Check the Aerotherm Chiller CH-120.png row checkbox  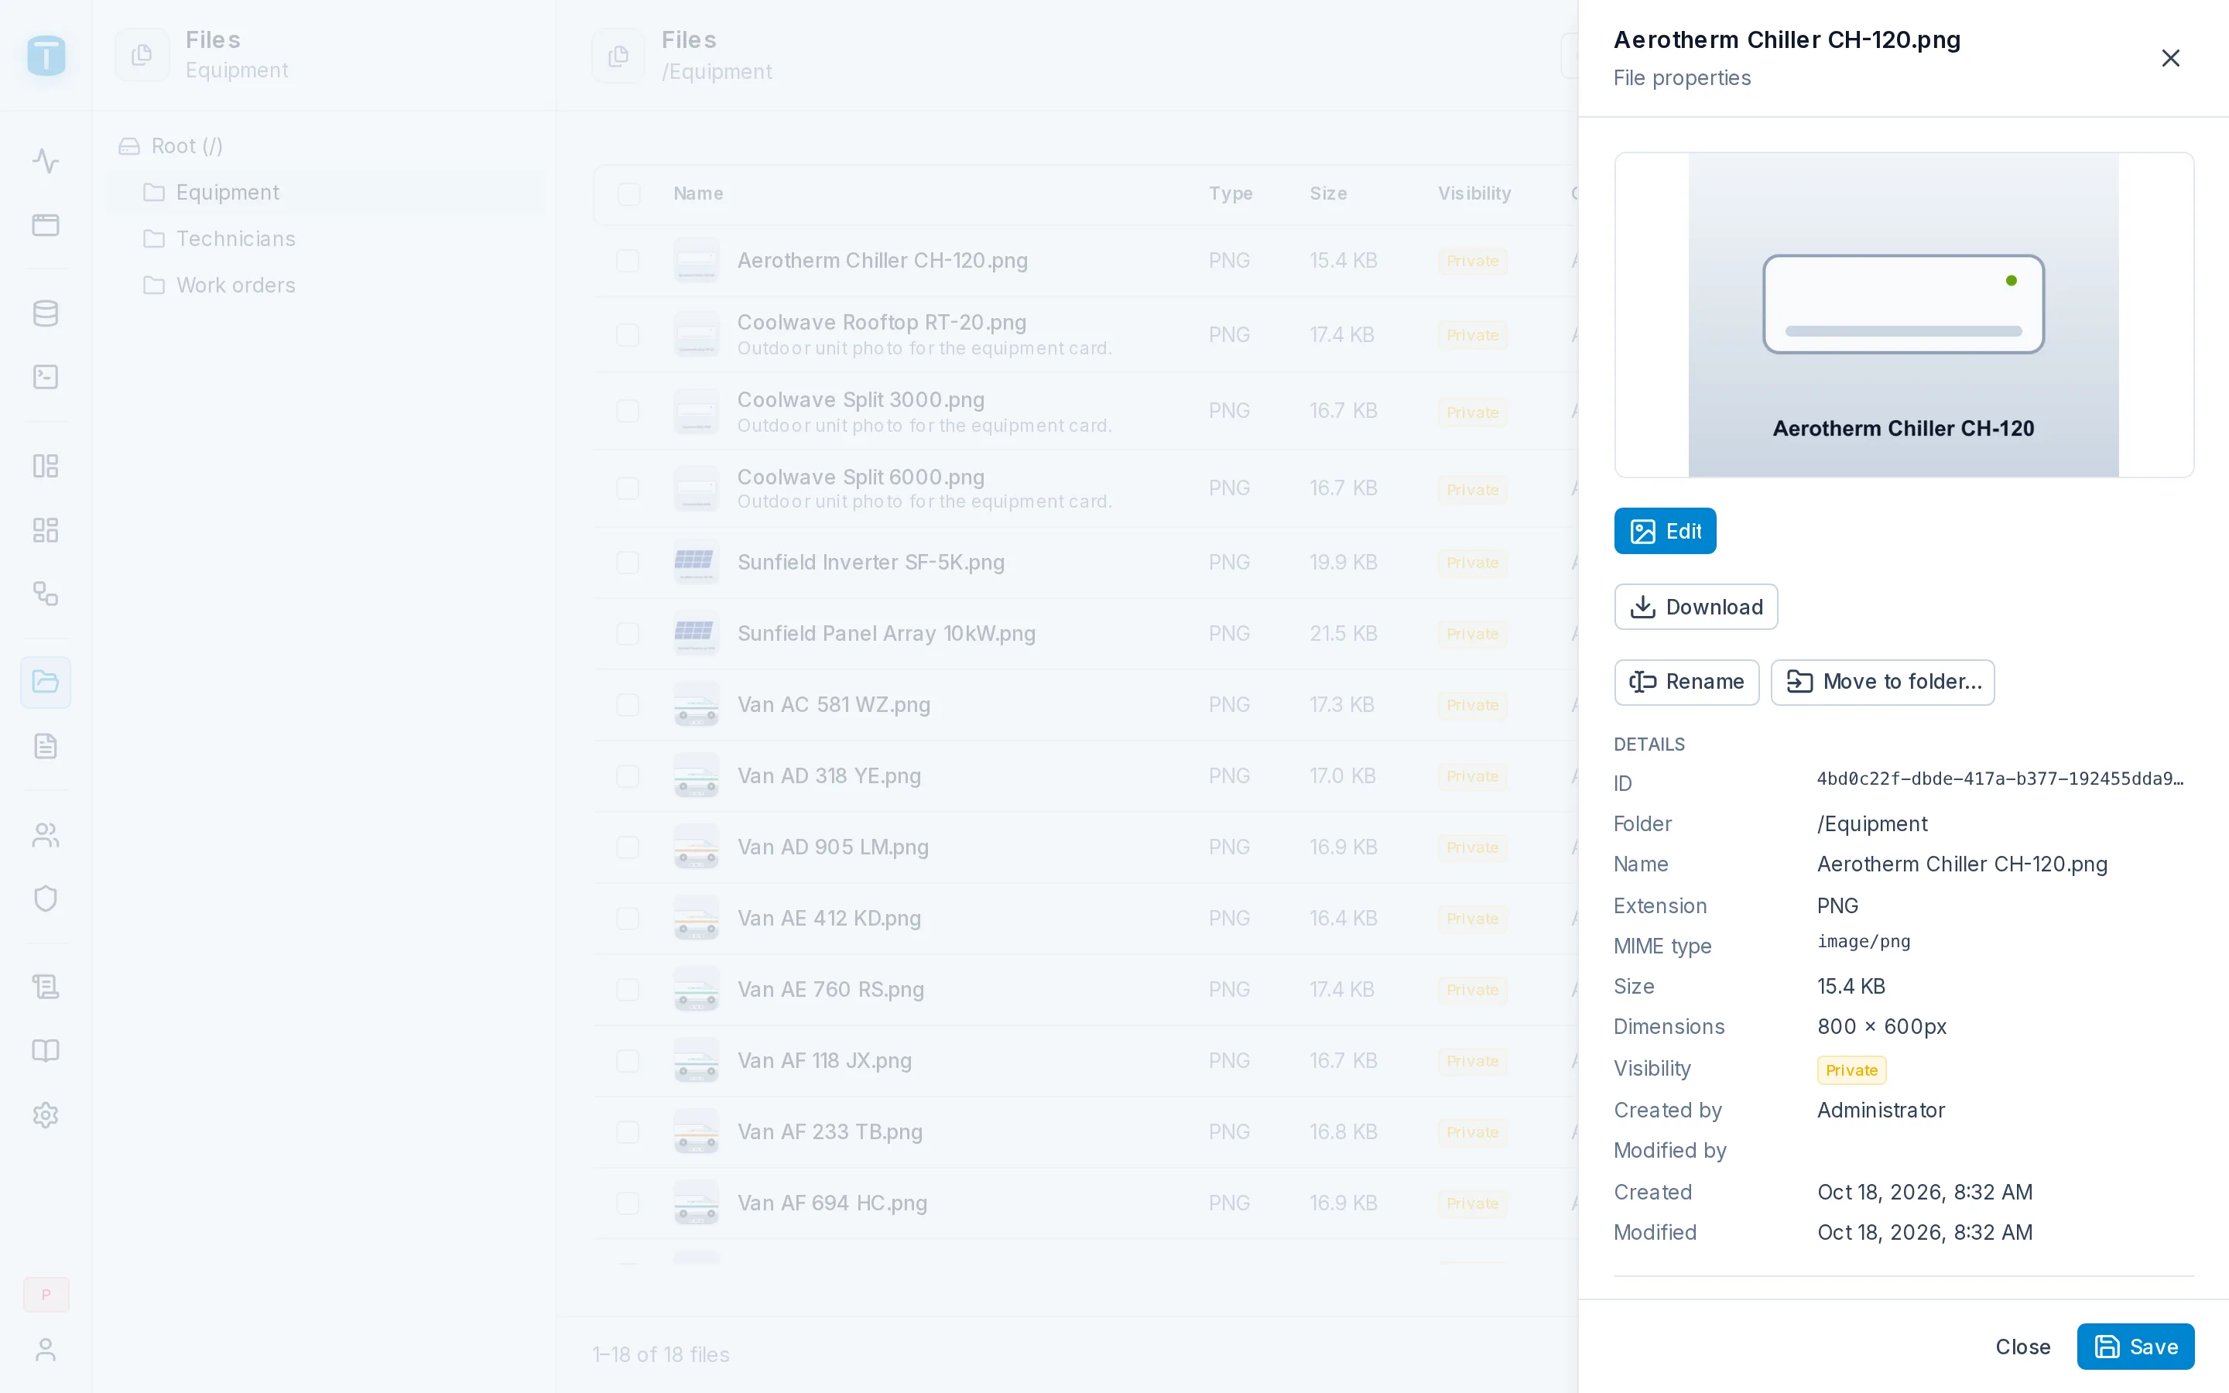click(x=628, y=261)
